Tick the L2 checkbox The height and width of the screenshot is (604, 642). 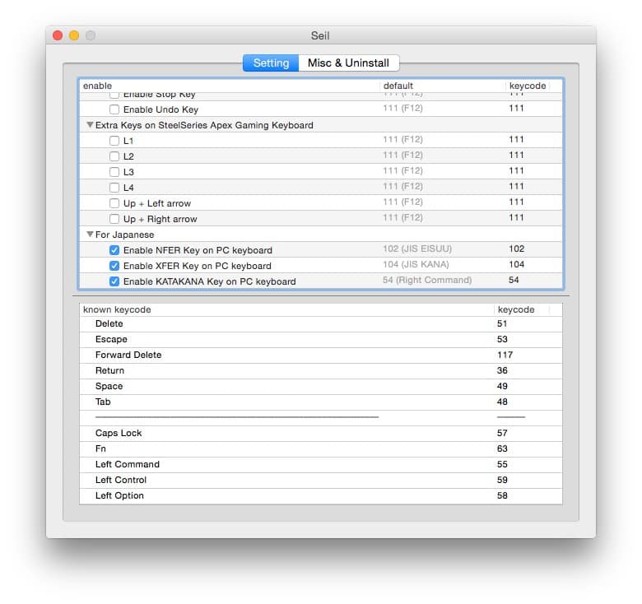114,156
